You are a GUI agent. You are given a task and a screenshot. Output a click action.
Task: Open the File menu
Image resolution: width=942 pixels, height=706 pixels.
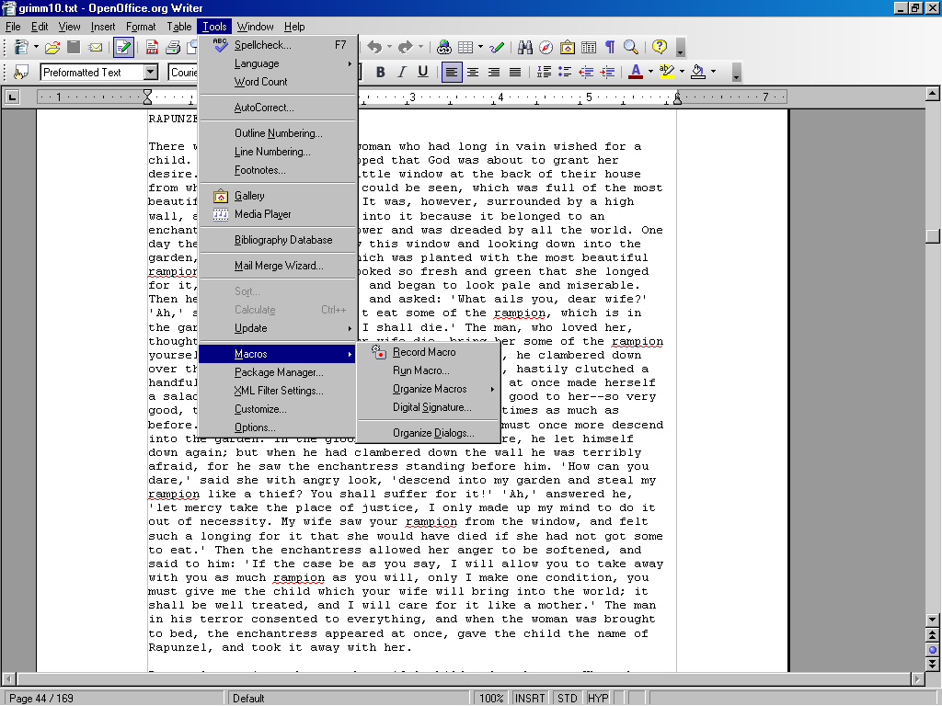pyautogui.click(x=13, y=27)
